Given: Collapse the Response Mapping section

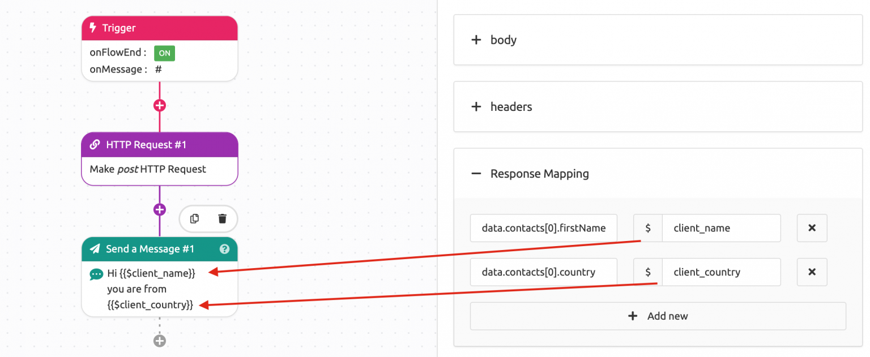Looking at the screenshot, I should tap(476, 174).
